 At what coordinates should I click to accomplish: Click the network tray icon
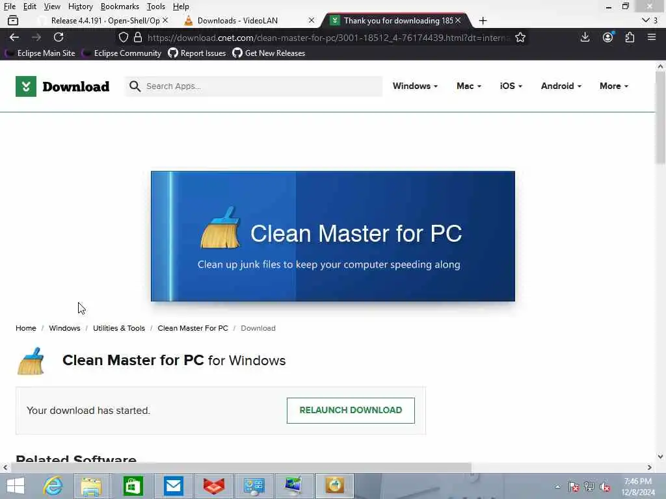click(x=589, y=487)
